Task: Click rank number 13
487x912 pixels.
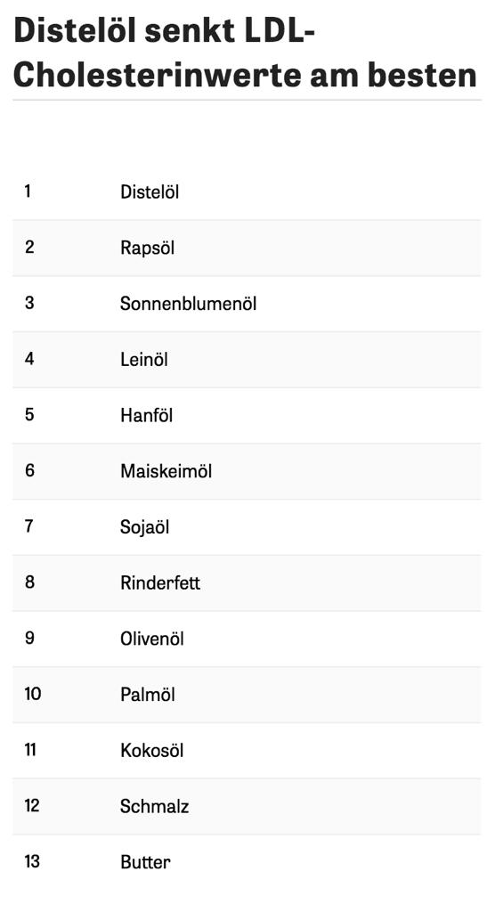Action: tap(33, 861)
